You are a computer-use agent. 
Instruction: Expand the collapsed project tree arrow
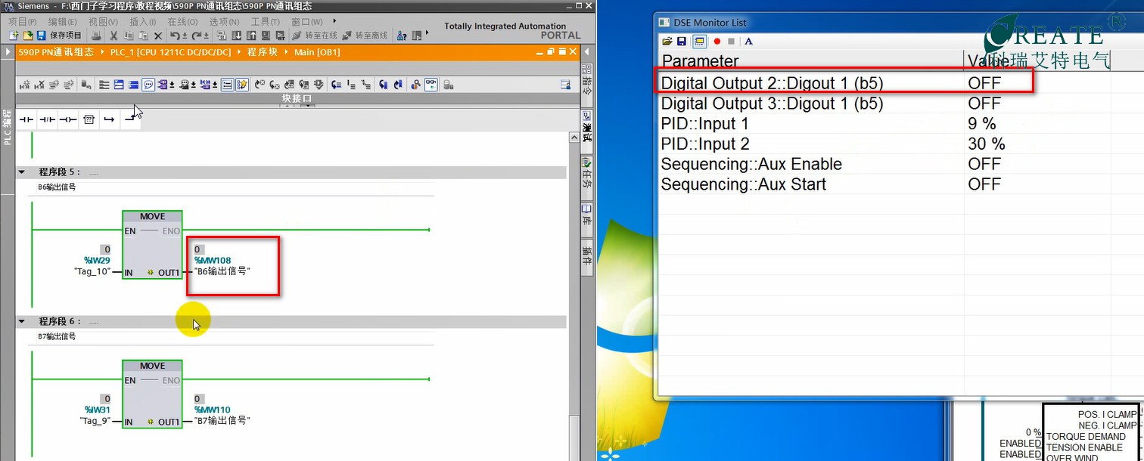8,52
